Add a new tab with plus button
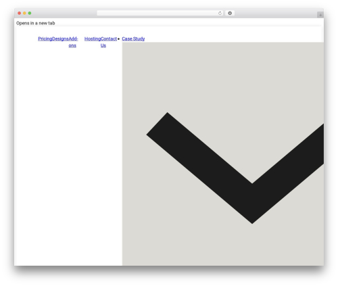 click(x=320, y=15)
